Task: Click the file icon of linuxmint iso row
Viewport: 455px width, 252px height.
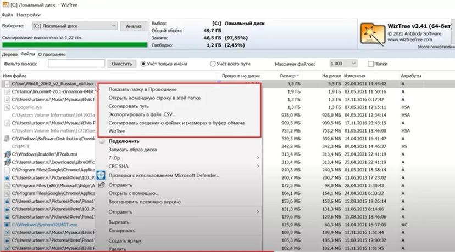Action: [7, 91]
